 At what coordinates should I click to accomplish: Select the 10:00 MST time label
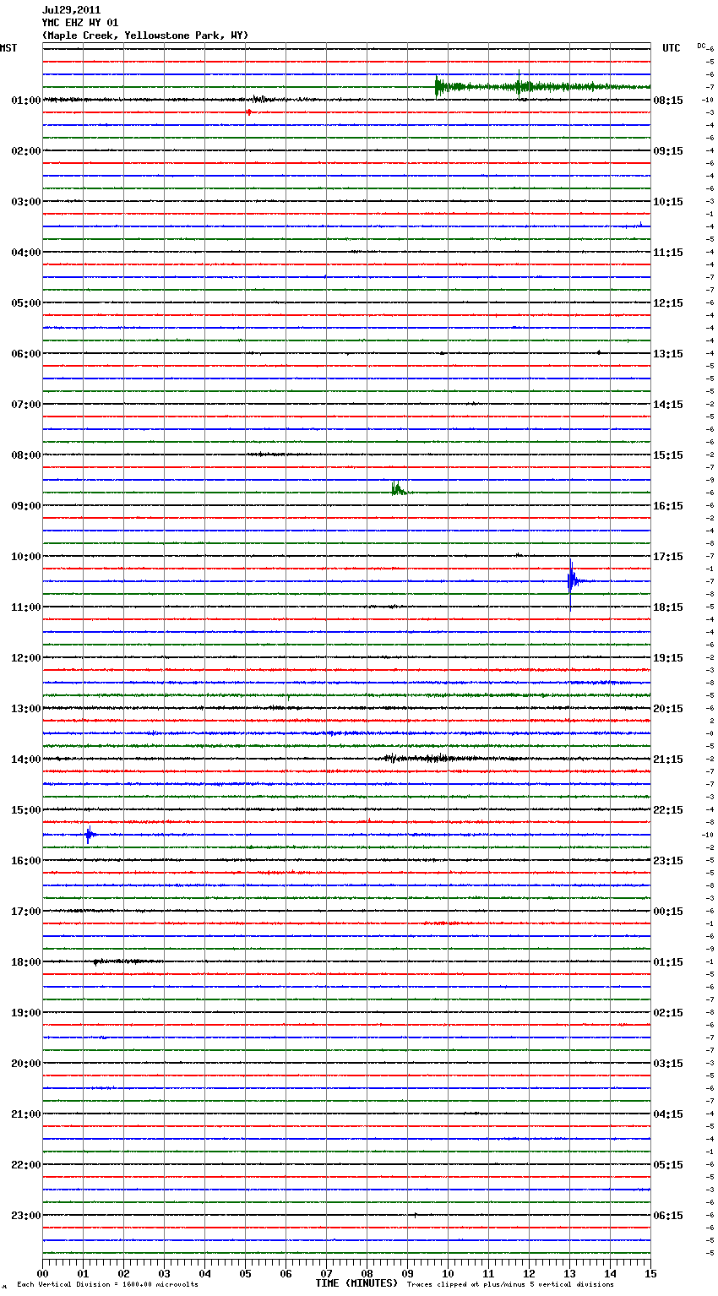[26, 557]
